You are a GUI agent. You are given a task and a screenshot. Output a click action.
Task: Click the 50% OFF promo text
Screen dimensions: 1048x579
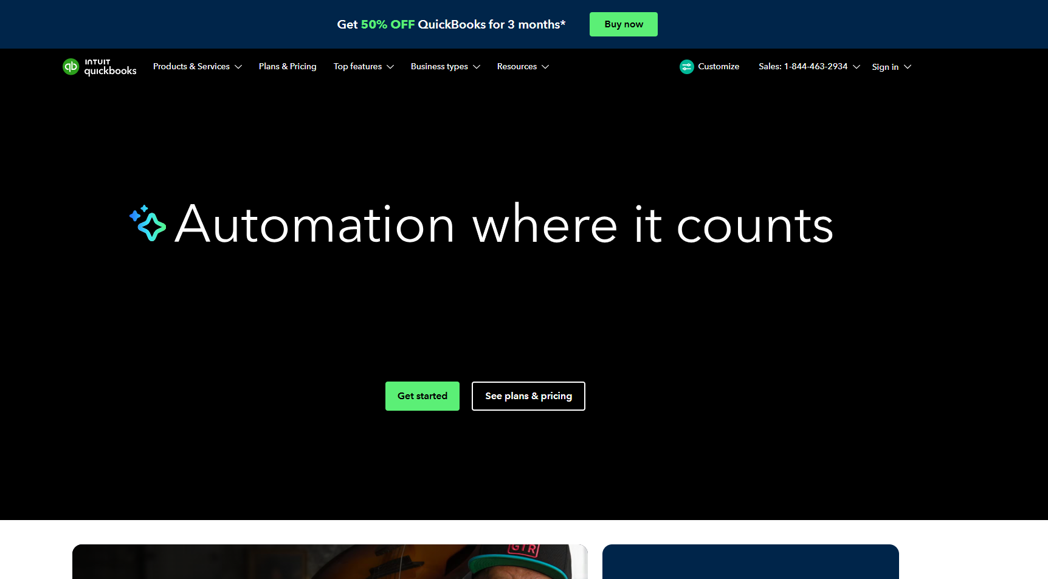(388, 24)
